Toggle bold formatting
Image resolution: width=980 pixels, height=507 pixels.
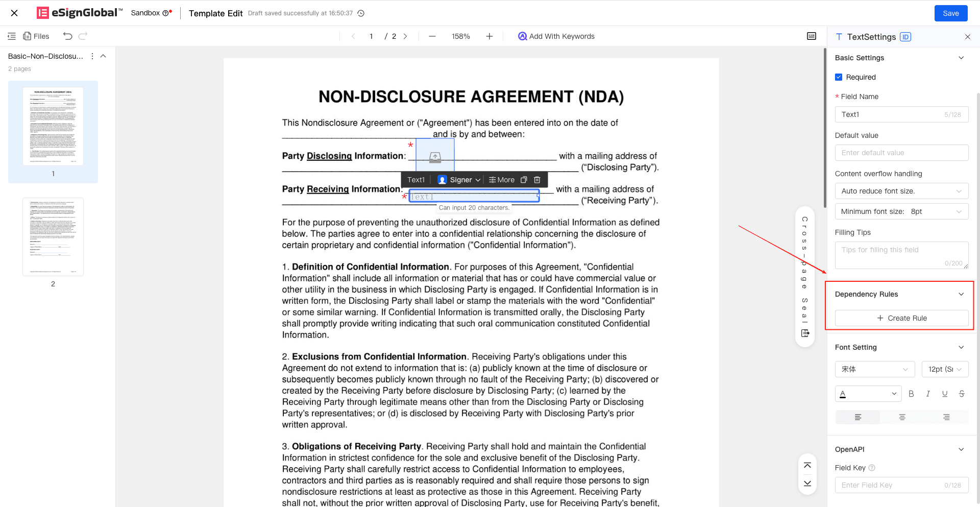point(911,394)
